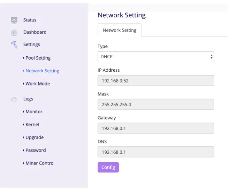The width and height of the screenshot is (228, 194).
Task: Click the IP Address field
Action: tap(156, 80)
